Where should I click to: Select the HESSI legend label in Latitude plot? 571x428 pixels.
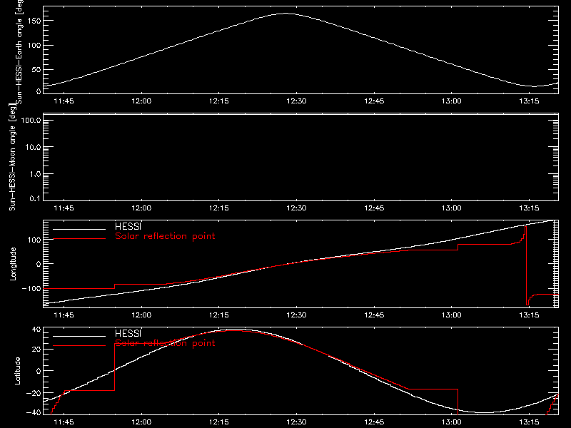[x=128, y=333]
